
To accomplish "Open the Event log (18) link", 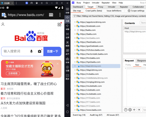I will click(79, 115).
